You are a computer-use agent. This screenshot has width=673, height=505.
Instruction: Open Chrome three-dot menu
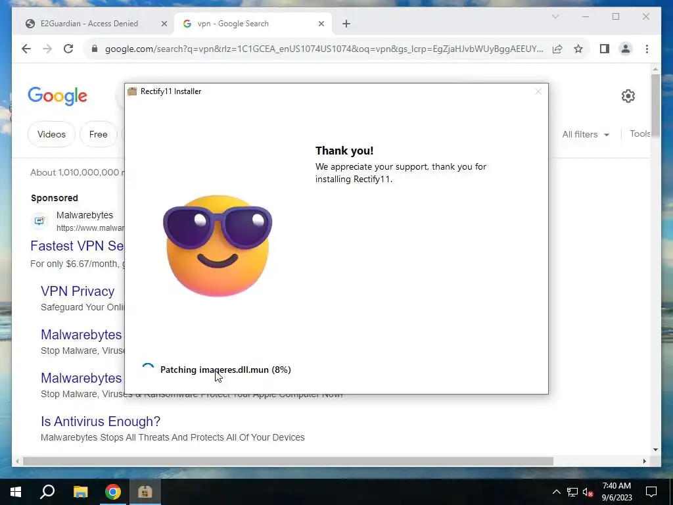coord(647,49)
